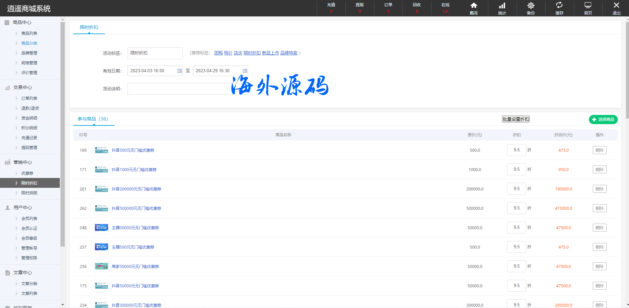The image size is (629, 308).
Task: Delete product 169 with its 删除 button
Action: click(x=599, y=150)
